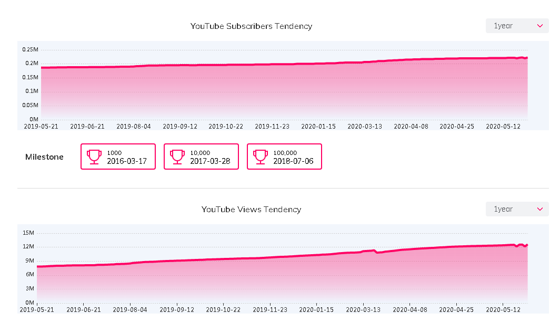Click 2019-05-21 on the subscribers chart axis
The width and height of the screenshot is (560, 323).
[x=42, y=126]
